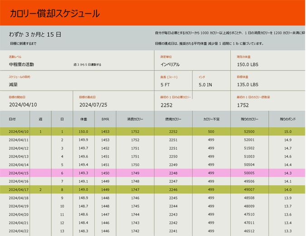
Task: Click the inches value 5.0 IN
Action: pos(205,84)
